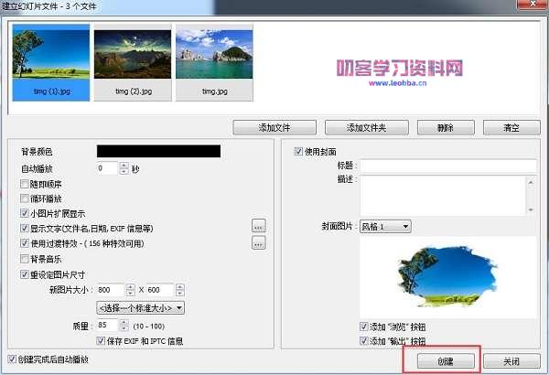Click the 标题 input field
This screenshot has width=549, height=375.
[448, 166]
